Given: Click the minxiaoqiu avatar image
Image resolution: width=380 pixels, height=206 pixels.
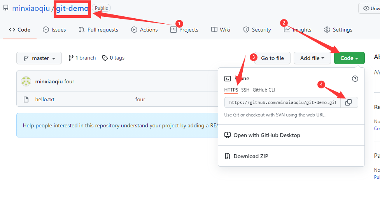Looking at the screenshot, I should pyautogui.click(x=26, y=81).
